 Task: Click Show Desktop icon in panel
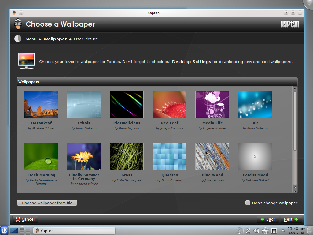click(14, 231)
